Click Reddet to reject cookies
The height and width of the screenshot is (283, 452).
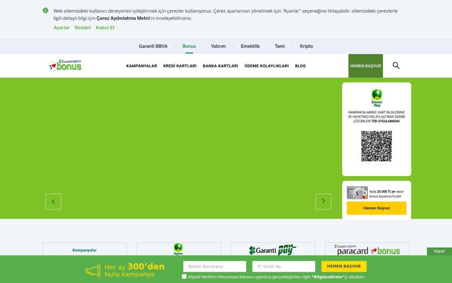click(x=82, y=28)
